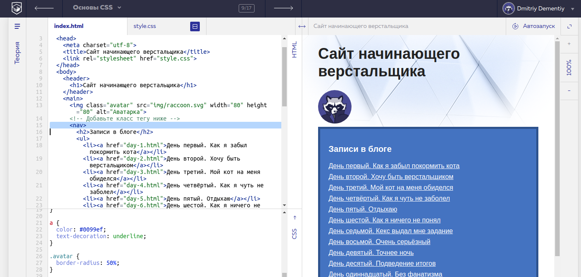Click the split editor layout icon
Image resolution: width=581 pixels, height=277 pixels.
point(195,26)
